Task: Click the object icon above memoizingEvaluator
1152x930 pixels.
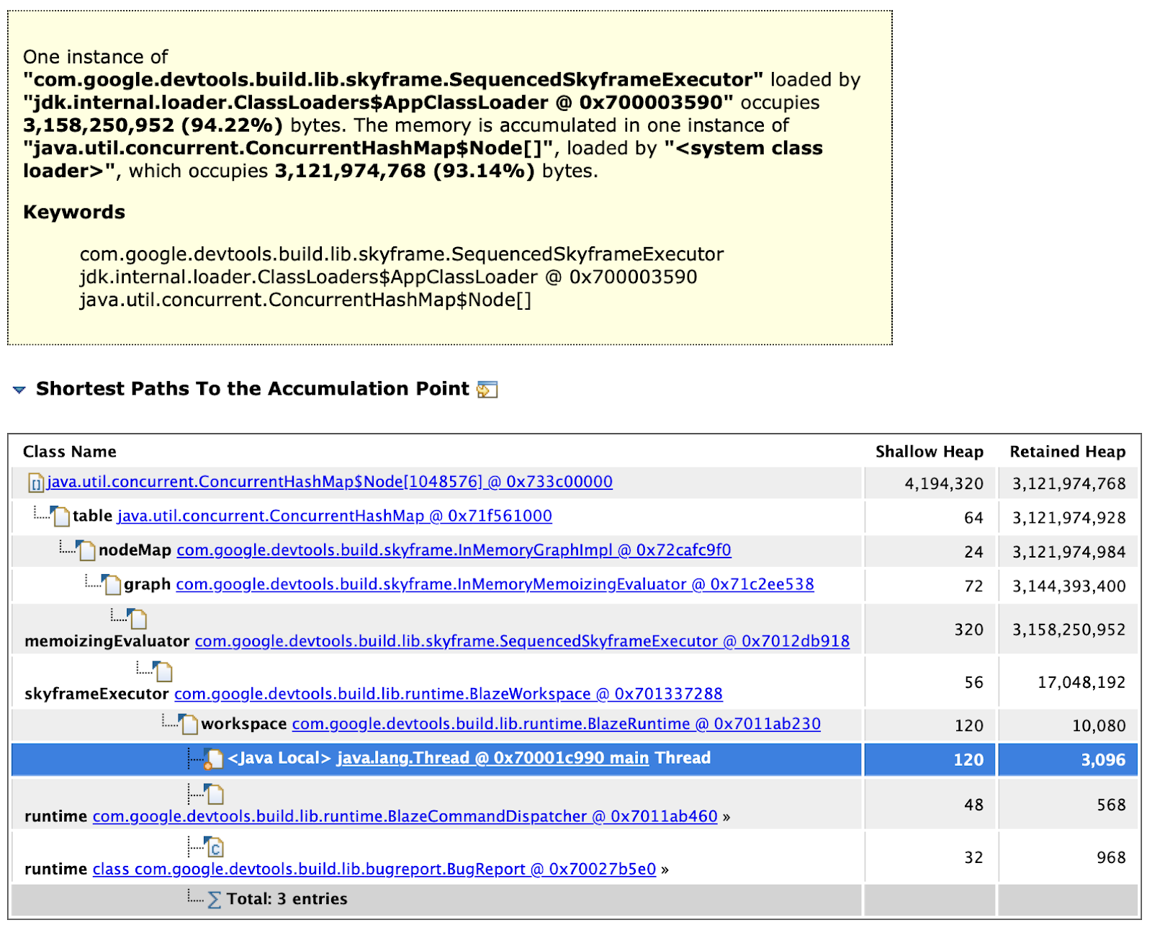Action: coord(138,618)
